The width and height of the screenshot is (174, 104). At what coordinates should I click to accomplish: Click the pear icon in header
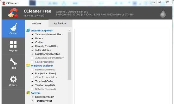(x=163, y=13)
